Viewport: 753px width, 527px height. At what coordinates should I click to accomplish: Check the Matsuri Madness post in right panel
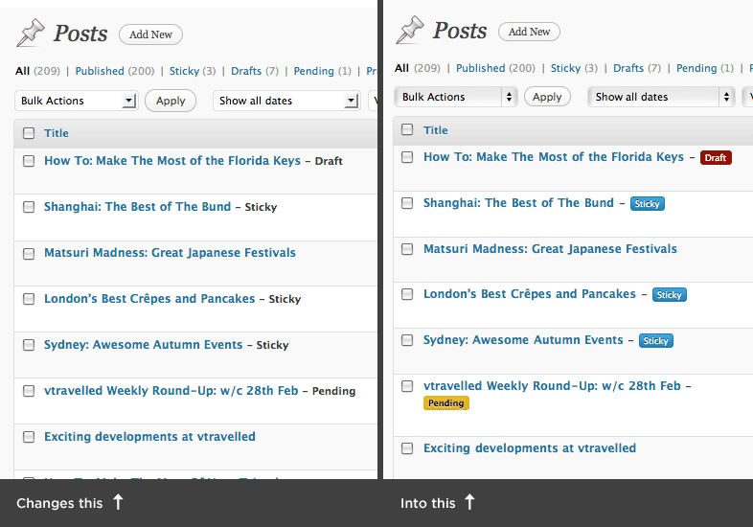(407, 249)
